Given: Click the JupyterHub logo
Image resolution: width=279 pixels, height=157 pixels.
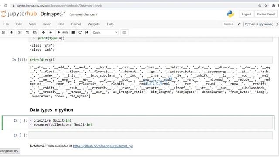Looking at the screenshot, I should pyautogui.click(x=19, y=14).
